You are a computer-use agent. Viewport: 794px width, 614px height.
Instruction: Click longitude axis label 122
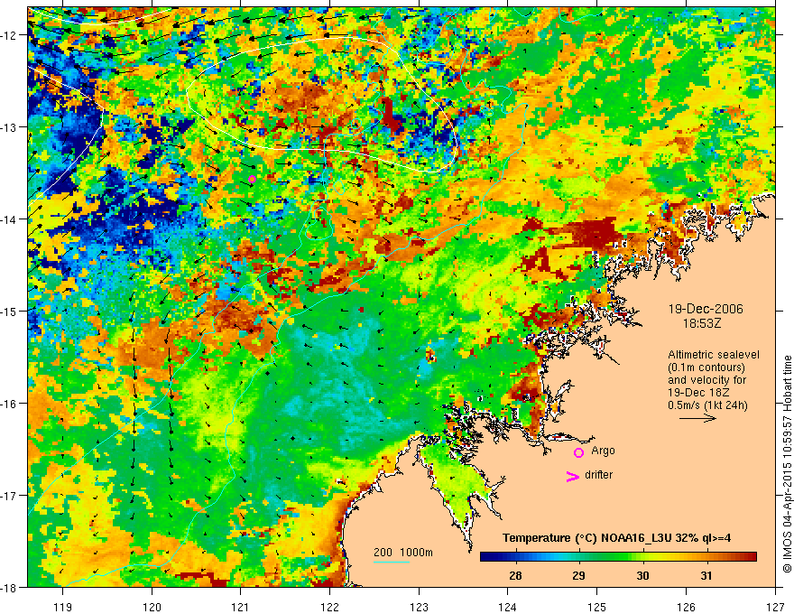pos(329,607)
